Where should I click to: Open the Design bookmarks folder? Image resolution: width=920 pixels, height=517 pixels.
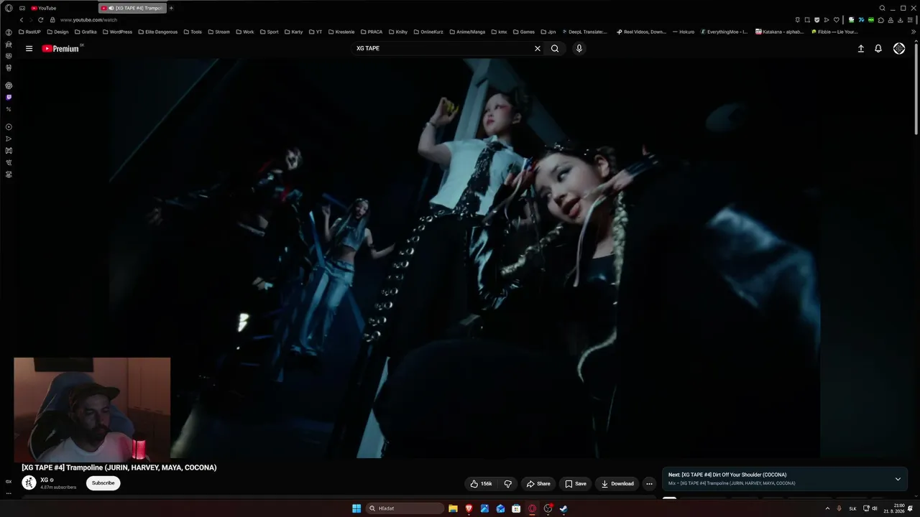coord(57,32)
